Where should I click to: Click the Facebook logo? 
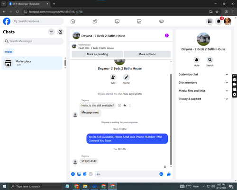[x=7, y=21]
